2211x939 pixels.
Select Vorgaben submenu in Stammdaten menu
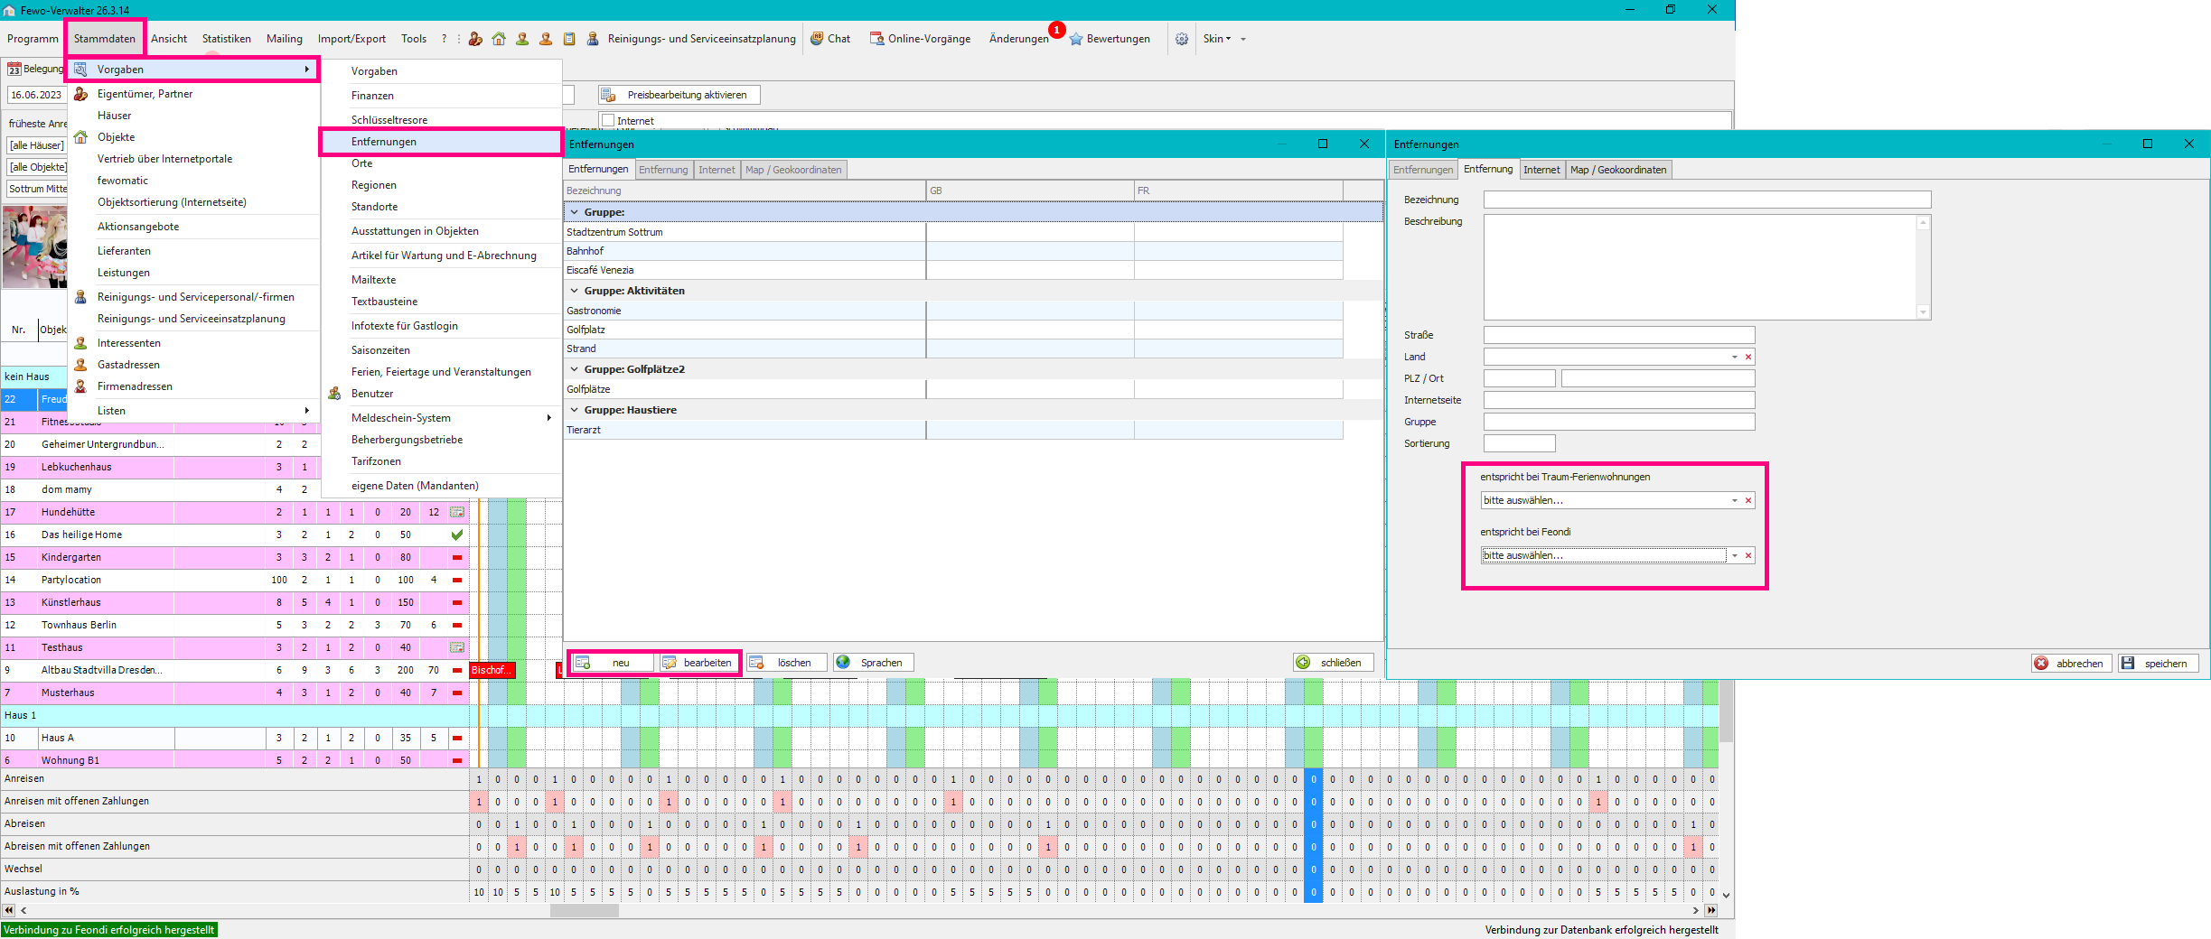193,70
